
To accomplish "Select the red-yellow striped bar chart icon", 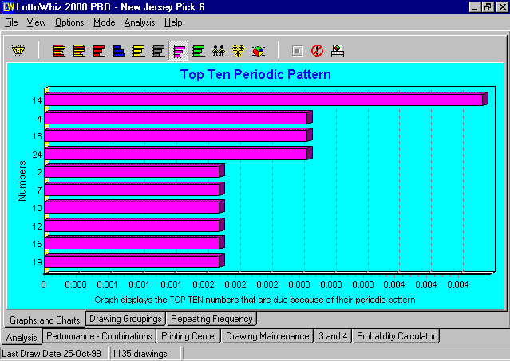I will pos(59,51).
